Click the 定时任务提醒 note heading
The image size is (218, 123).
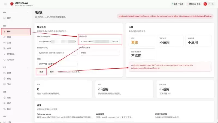pyautogui.click(x=161, y=114)
